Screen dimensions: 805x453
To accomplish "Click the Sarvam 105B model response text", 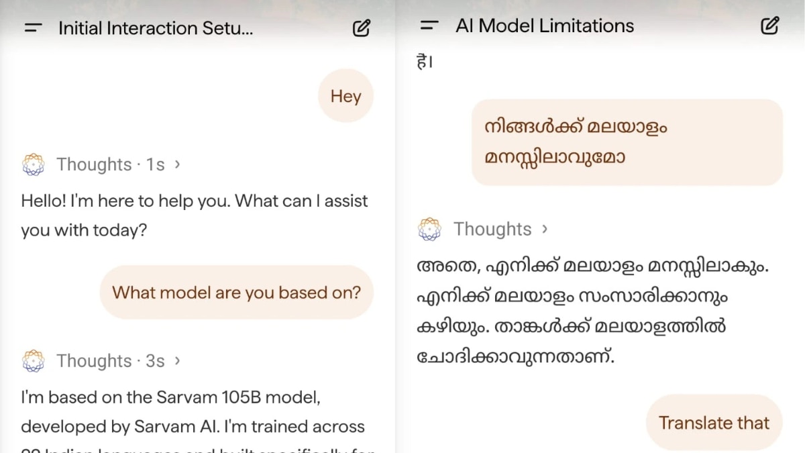I will (193, 413).
